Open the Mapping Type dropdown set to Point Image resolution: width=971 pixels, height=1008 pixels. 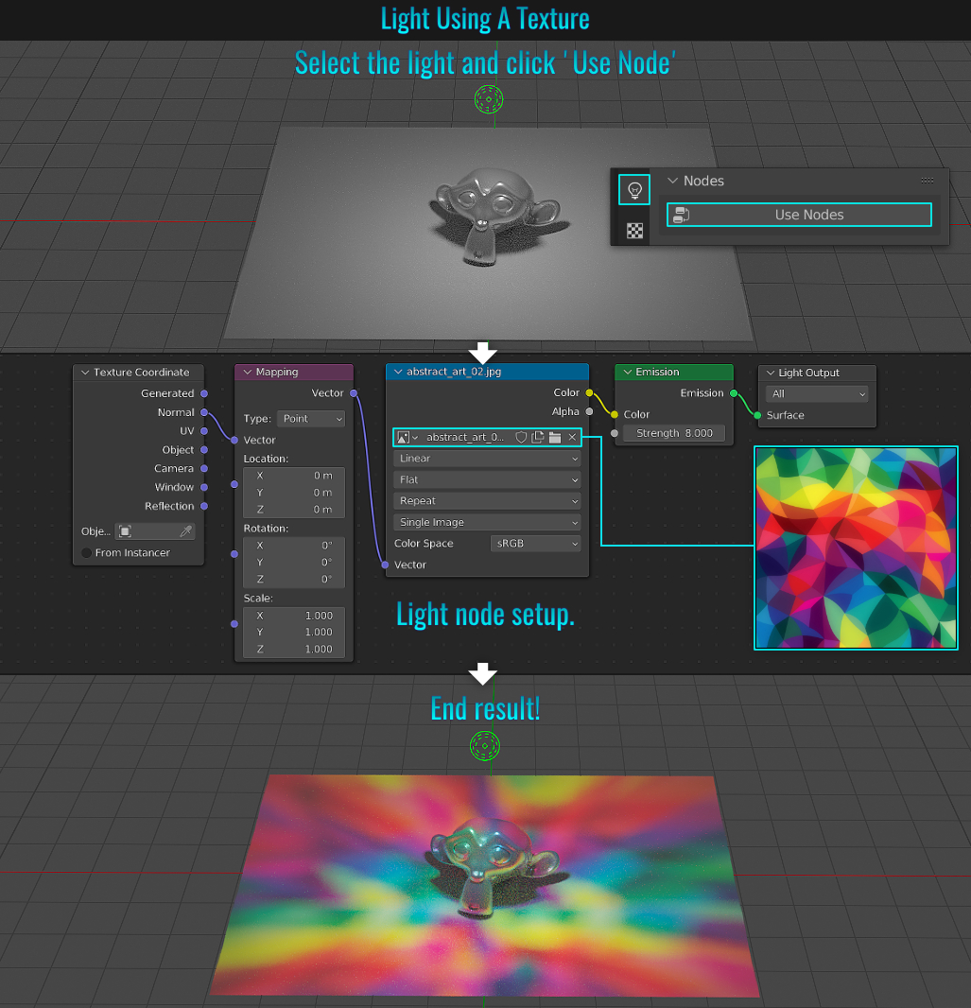312,419
